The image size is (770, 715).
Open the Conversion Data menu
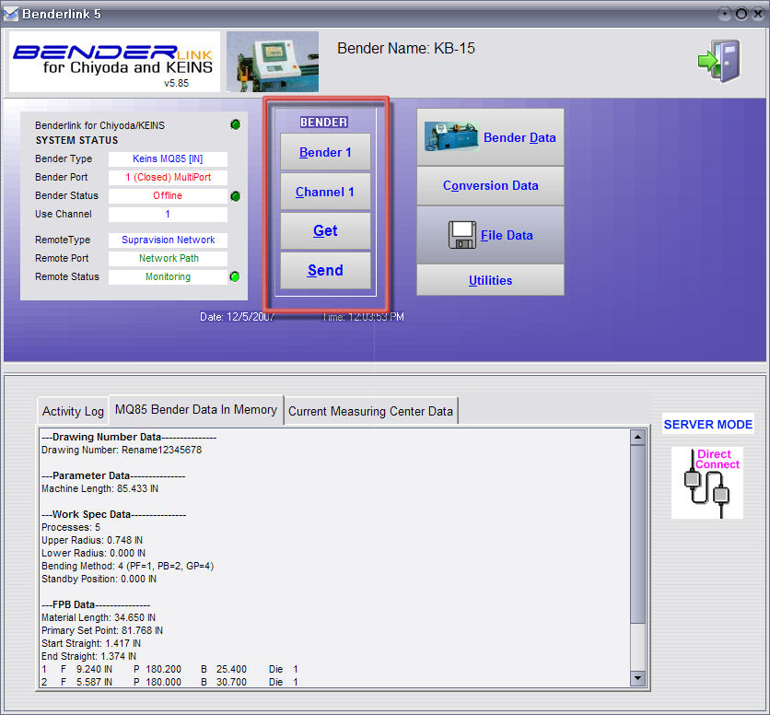pos(490,185)
